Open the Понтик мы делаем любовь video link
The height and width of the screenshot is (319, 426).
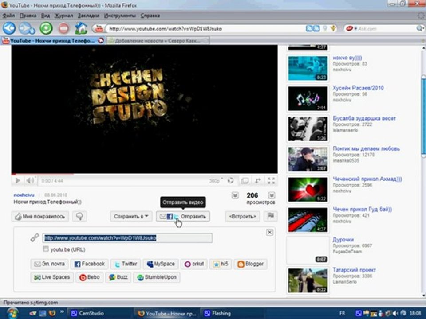point(366,149)
